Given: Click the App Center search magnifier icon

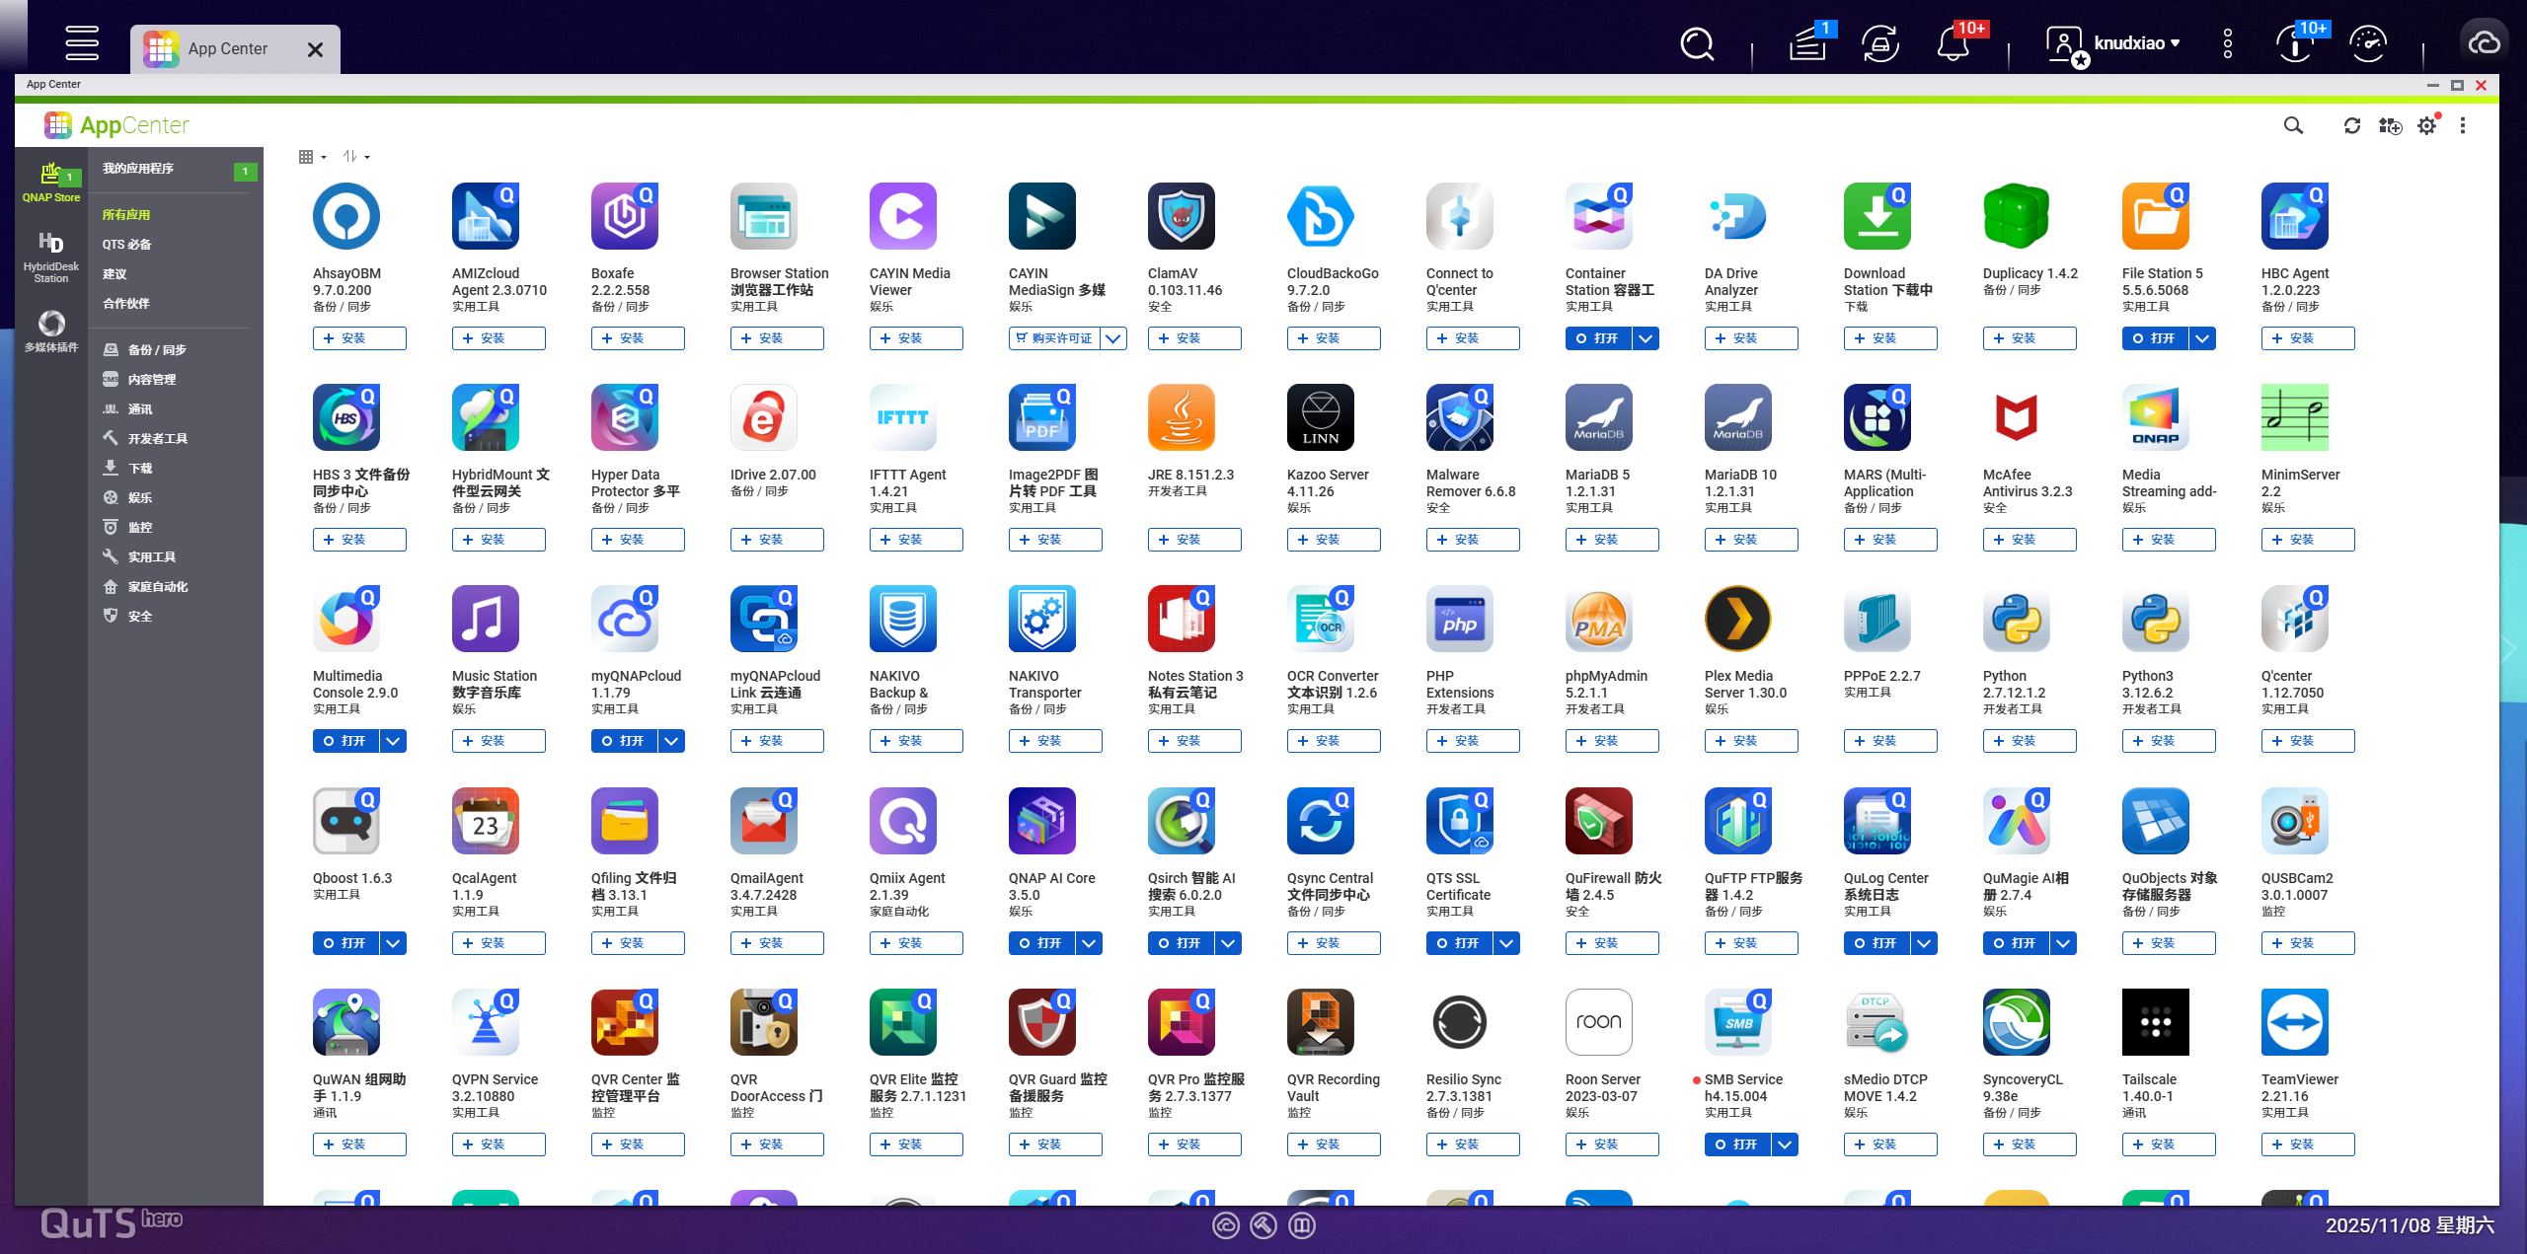Looking at the screenshot, I should [x=2293, y=125].
